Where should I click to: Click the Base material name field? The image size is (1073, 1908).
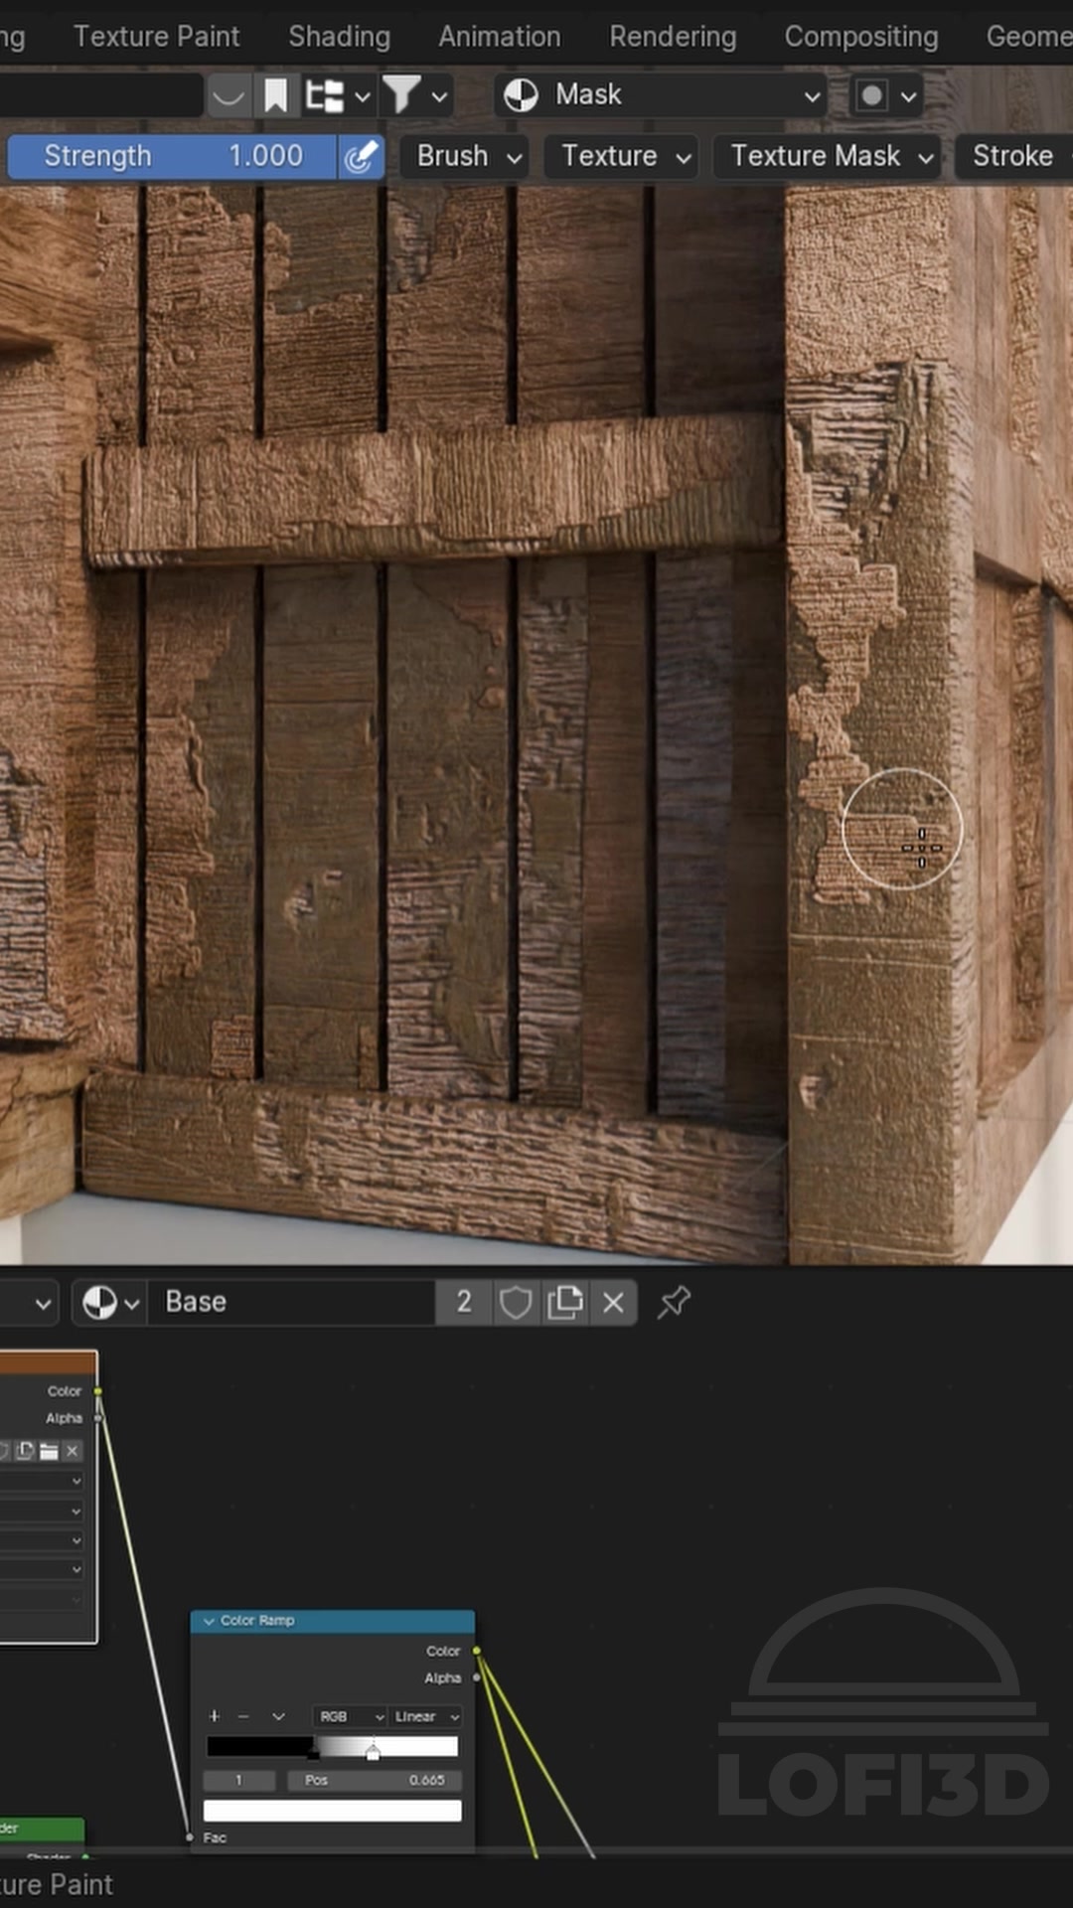291,1302
